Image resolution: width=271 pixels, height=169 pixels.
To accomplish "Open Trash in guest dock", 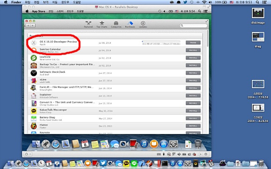I will point(198,144).
